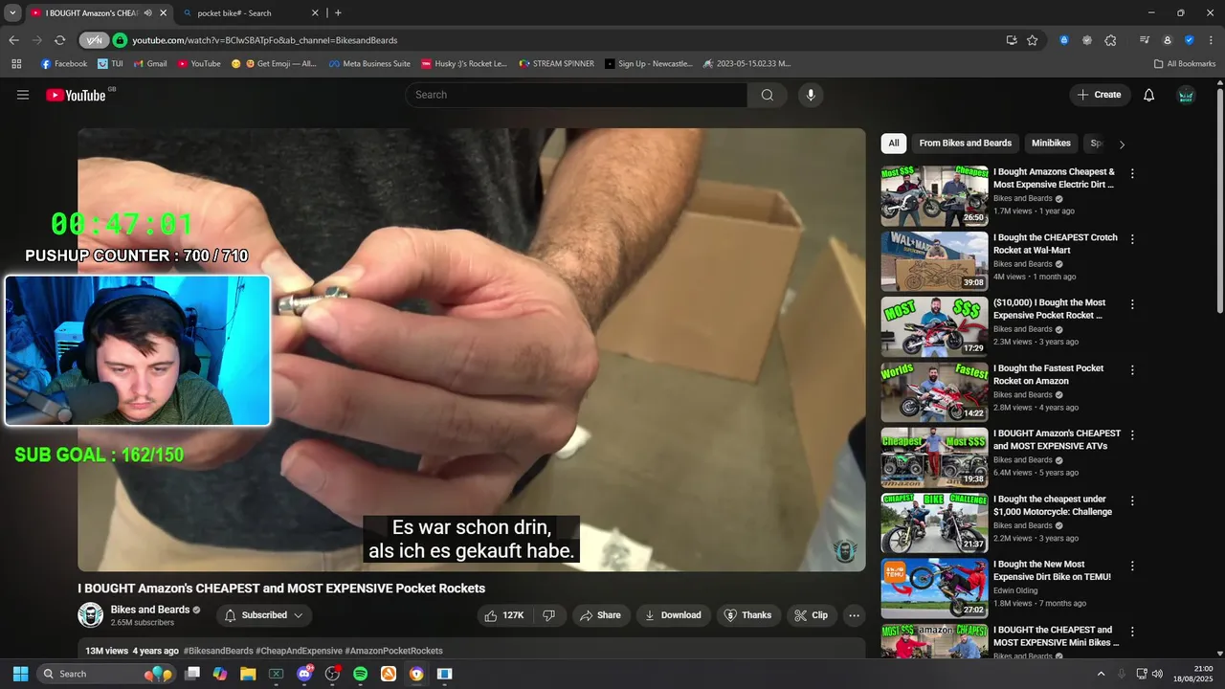This screenshot has height=689, width=1225.
Task: Select the 'Minibikes' filter chip
Action: pos(1051,144)
